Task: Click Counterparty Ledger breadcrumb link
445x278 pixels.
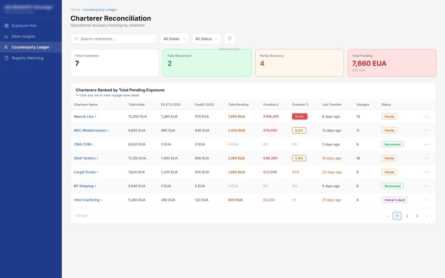Action: 100,10
